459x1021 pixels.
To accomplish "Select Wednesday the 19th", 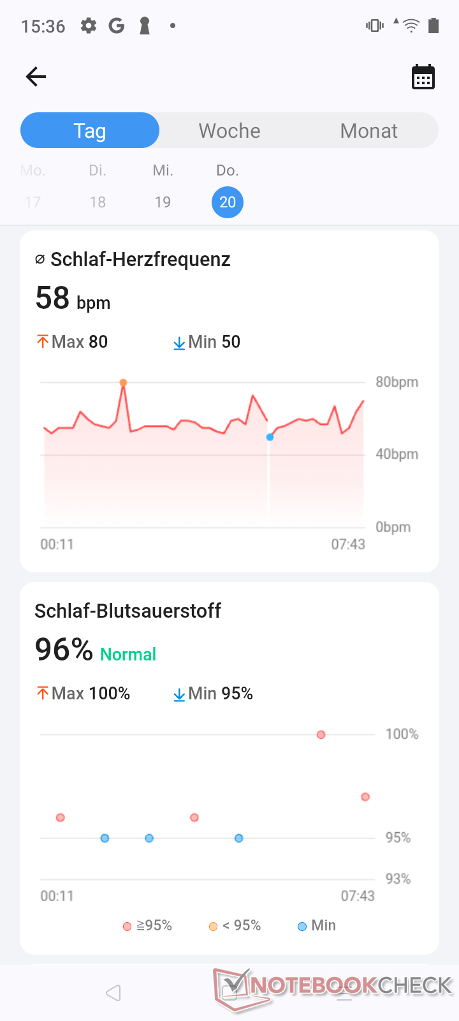I will point(163,202).
